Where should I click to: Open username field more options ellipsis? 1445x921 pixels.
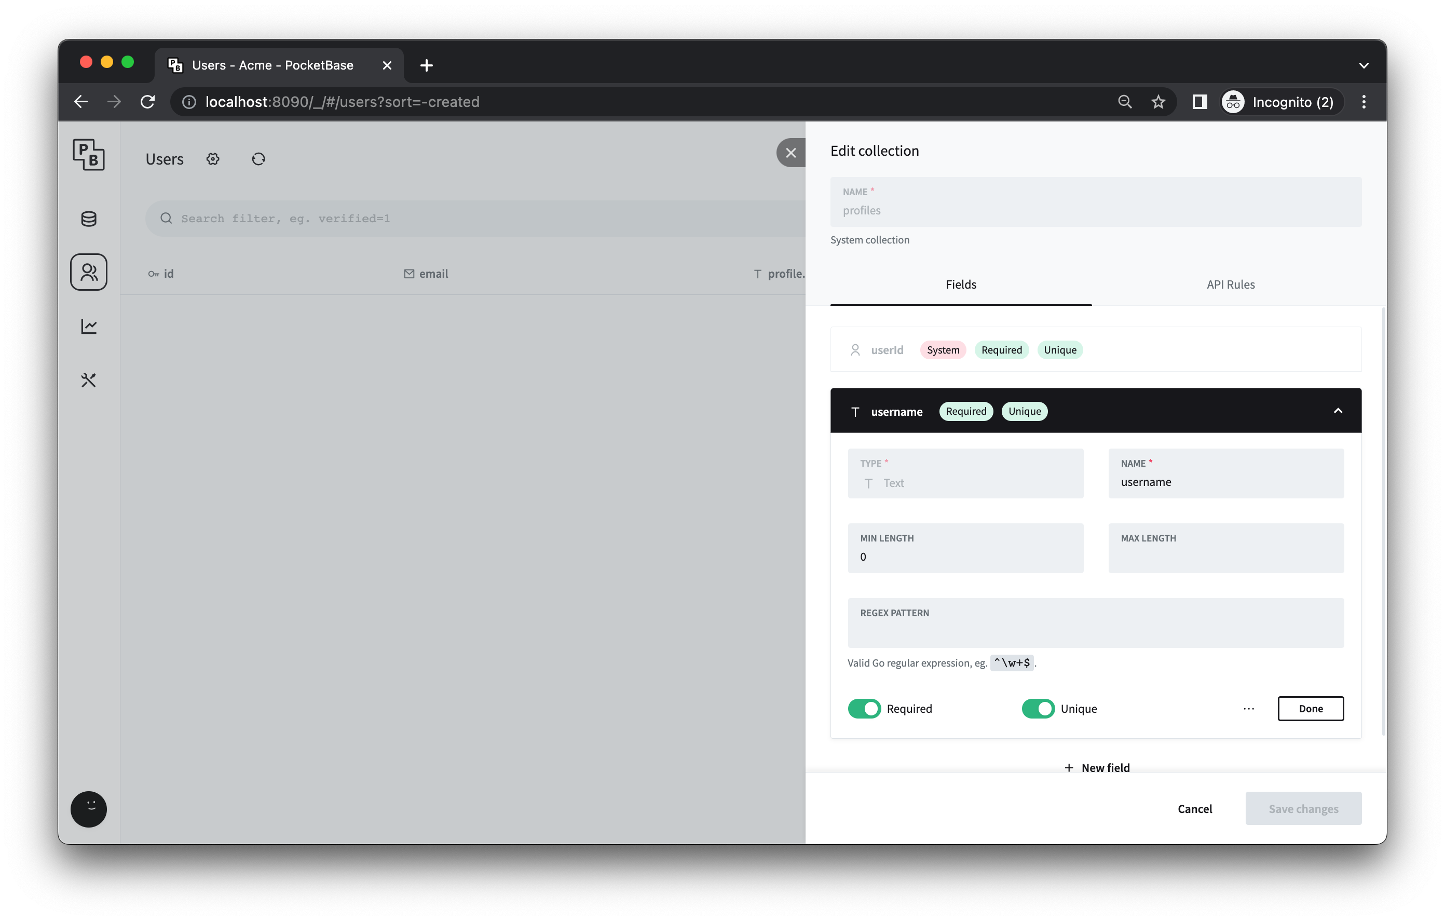[1249, 709]
